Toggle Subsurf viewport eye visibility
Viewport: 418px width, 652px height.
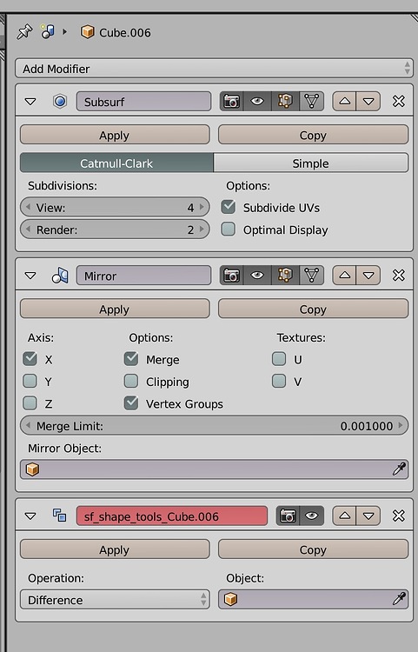pos(257,102)
